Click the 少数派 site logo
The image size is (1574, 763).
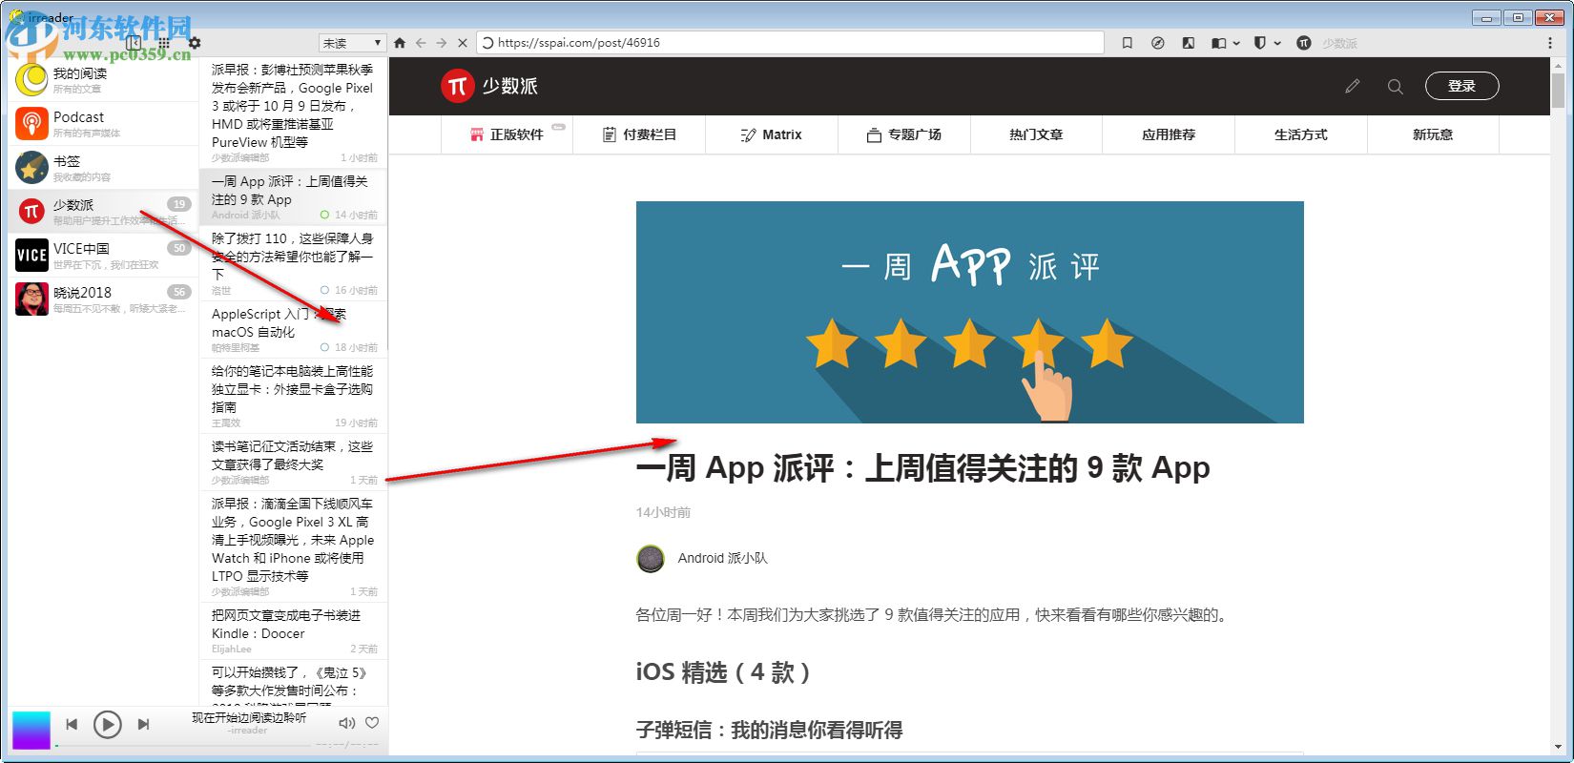click(x=489, y=87)
